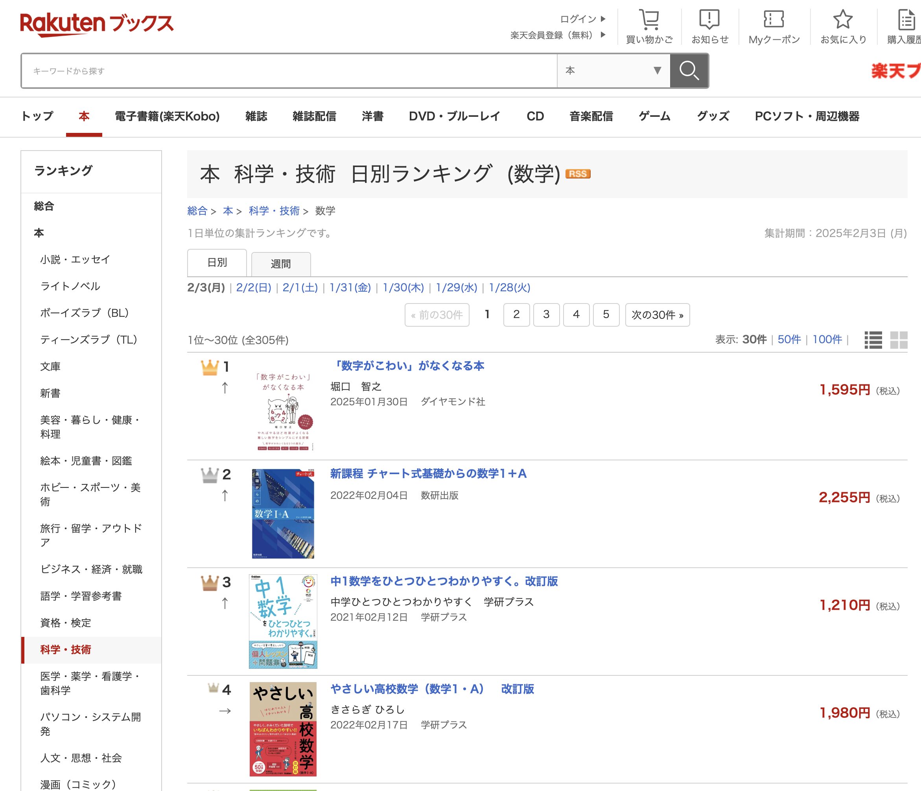
Task: Select 人文・思想・社会 in sidebar
Action: click(x=81, y=758)
